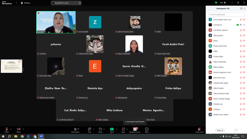The width and height of the screenshot is (247, 139).
Task: Click the green encryption shield icon
Action: 216,3
